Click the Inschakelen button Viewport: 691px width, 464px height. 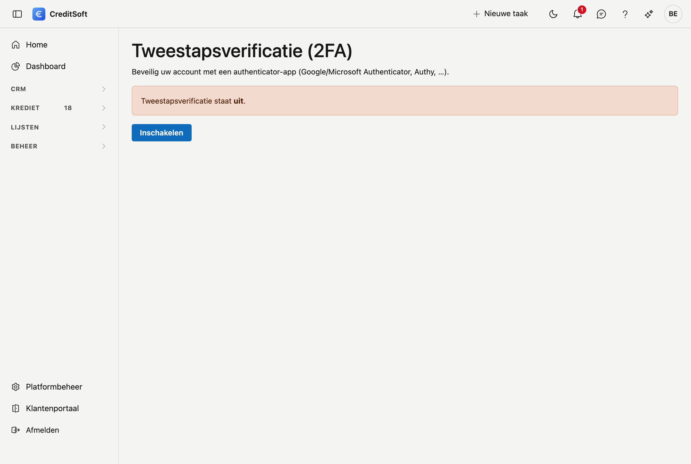pyautogui.click(x=162, y=133)
